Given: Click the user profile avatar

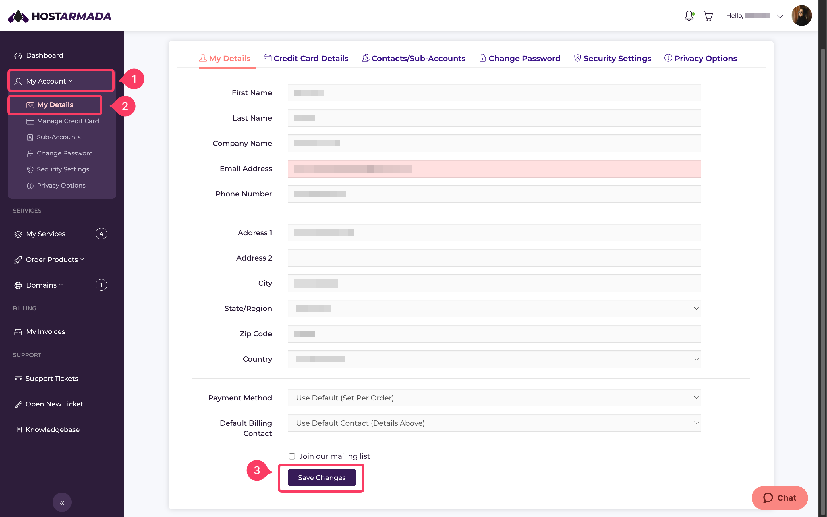Looking at the screenshot, I should click(x=801, y=16).
